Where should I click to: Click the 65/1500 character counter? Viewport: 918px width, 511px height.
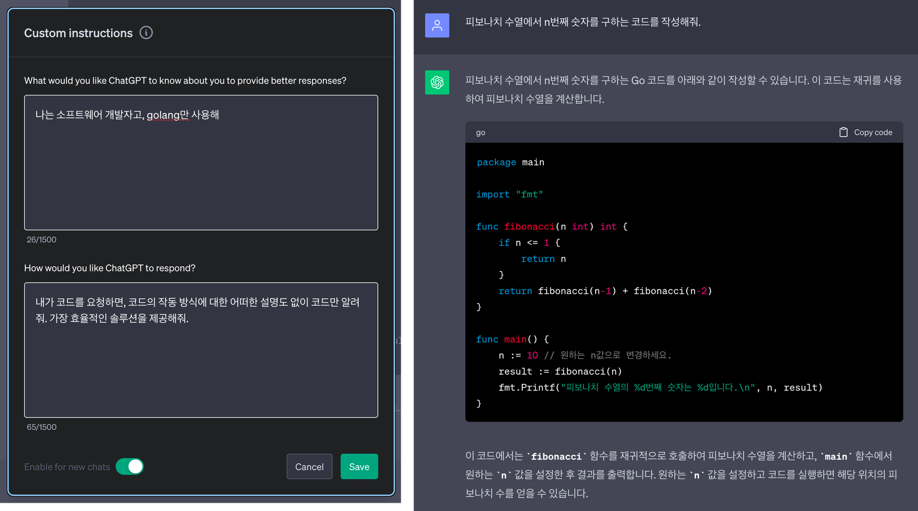coord(41,427)
